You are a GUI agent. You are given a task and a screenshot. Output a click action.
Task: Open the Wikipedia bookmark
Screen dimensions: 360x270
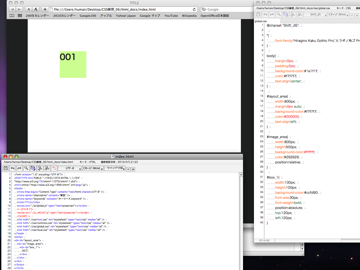pyautogui.click(x=189, y=16)
